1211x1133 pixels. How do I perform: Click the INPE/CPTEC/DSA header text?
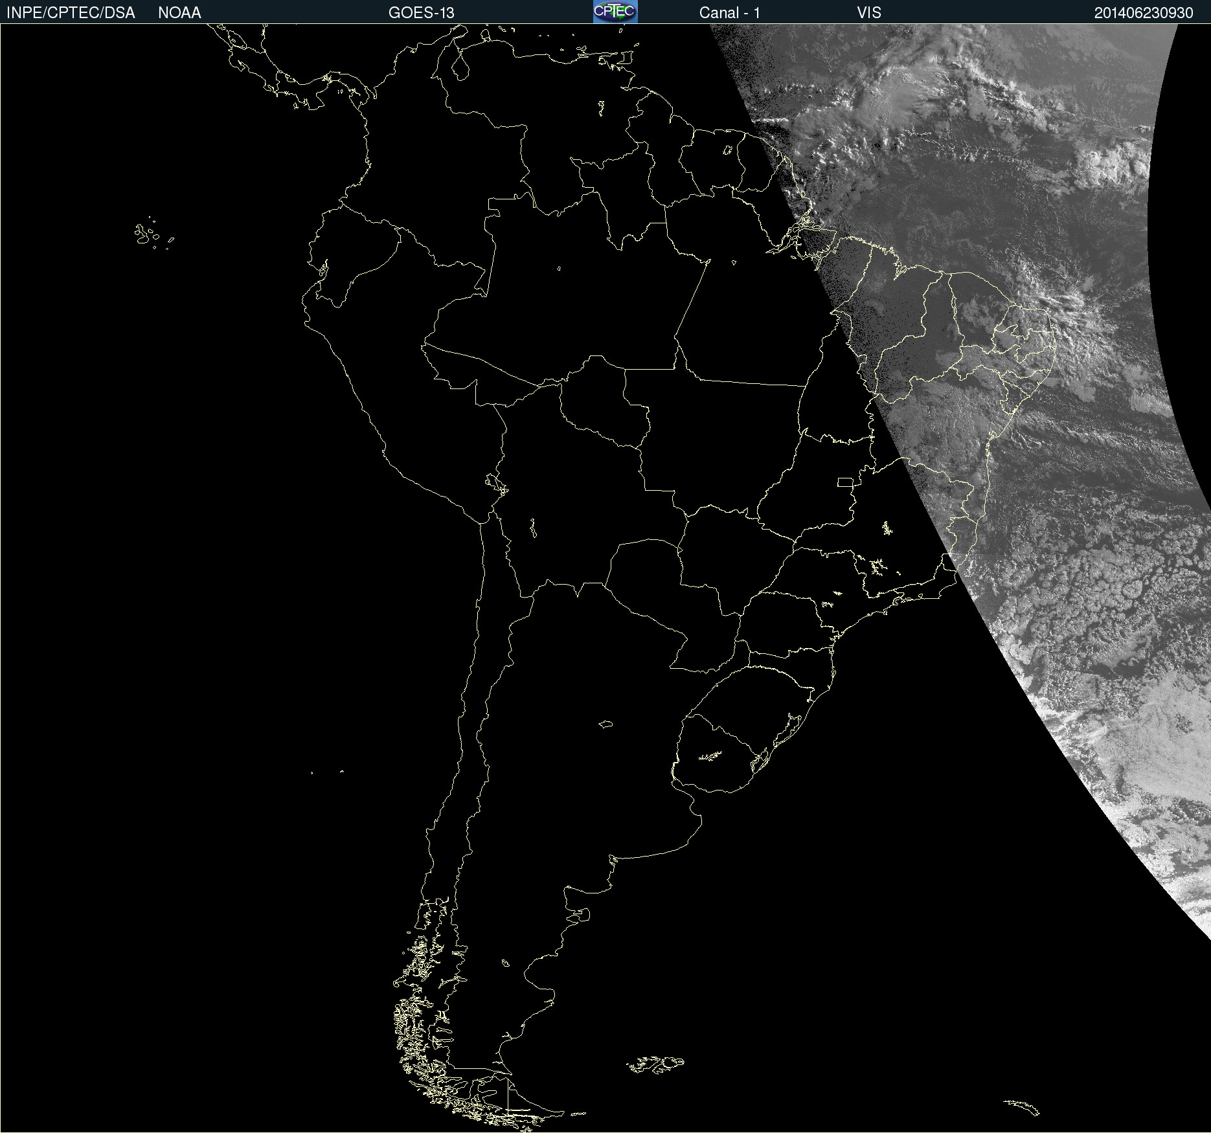point(71,13)
